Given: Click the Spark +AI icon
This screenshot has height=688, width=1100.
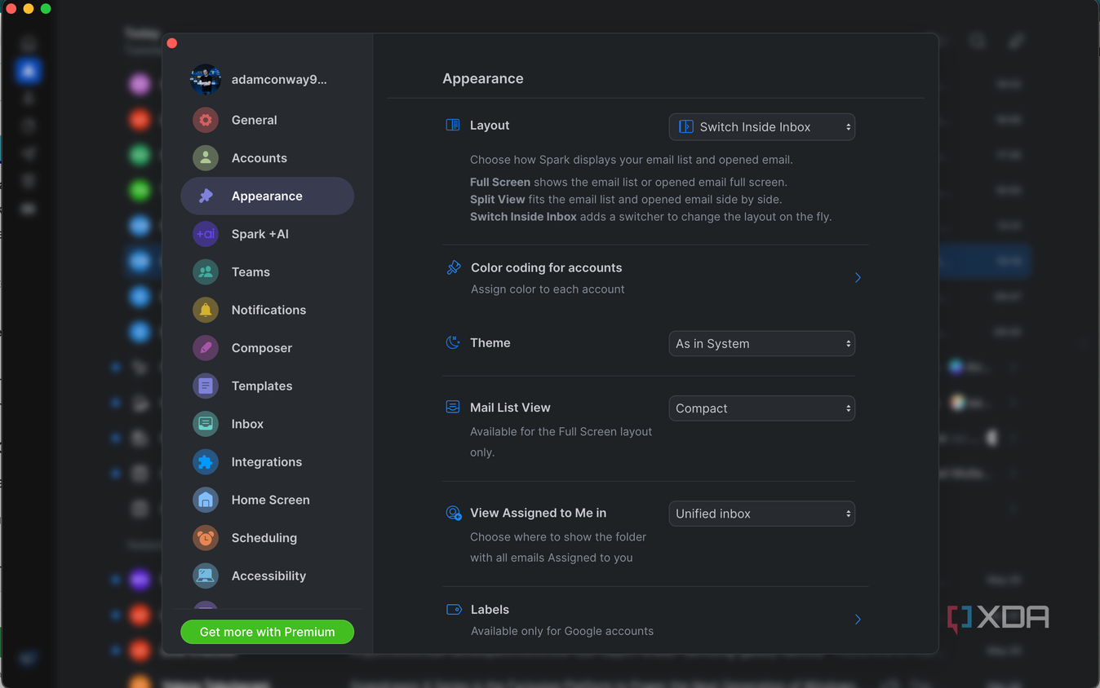Looking at the screenshot, I should [206, 234].
